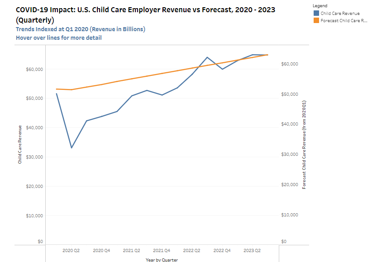Select the 2021 Q4 x-axis label
377x262 pixels.
(x=162, y=250)
